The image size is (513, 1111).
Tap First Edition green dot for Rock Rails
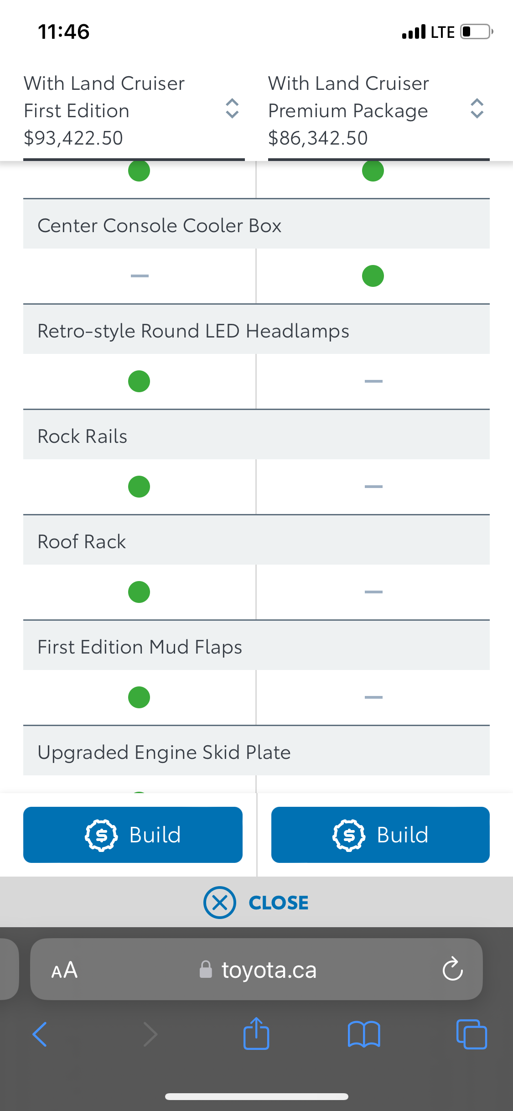[x=139, y=487]
